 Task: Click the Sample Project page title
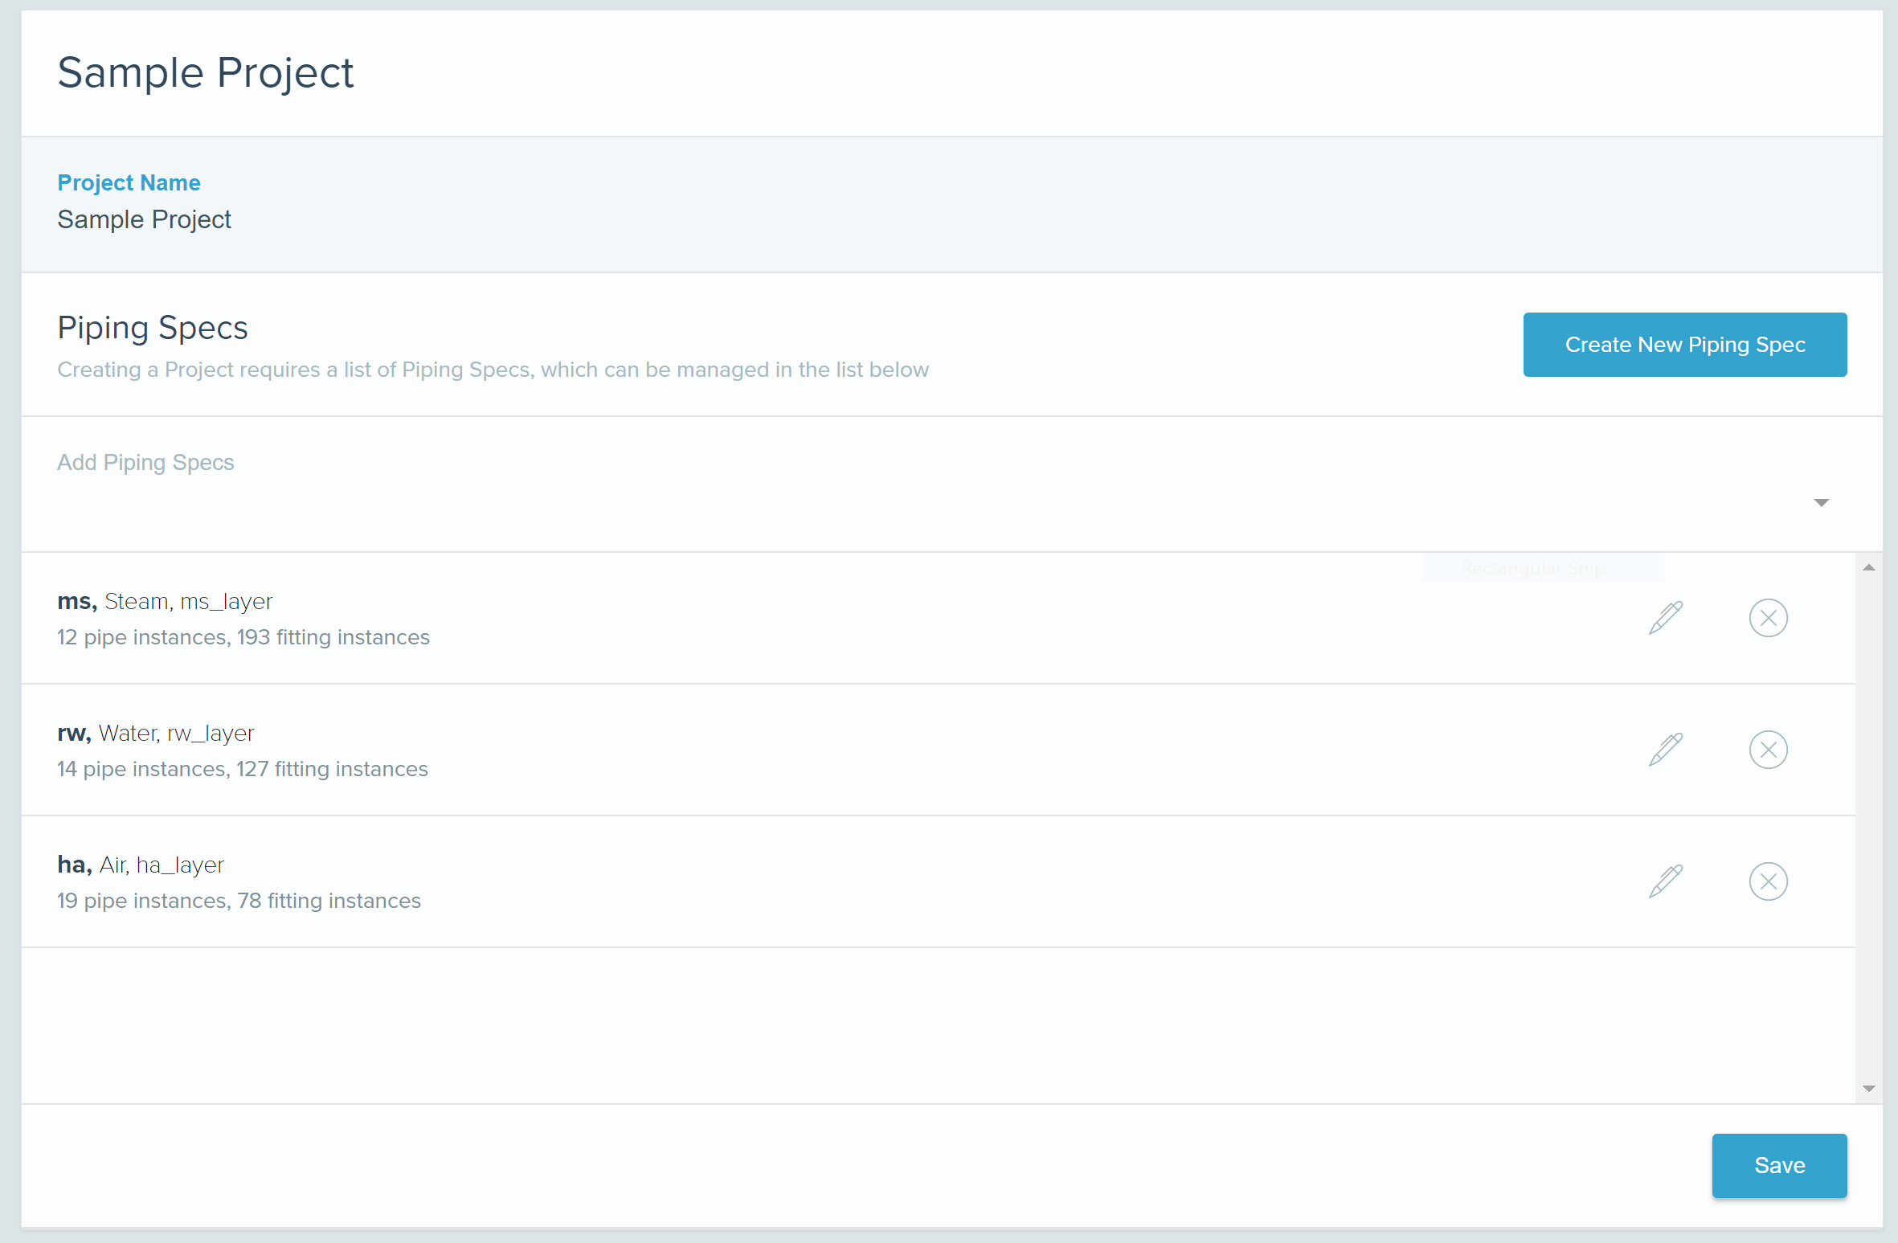[x=206, y=73]
